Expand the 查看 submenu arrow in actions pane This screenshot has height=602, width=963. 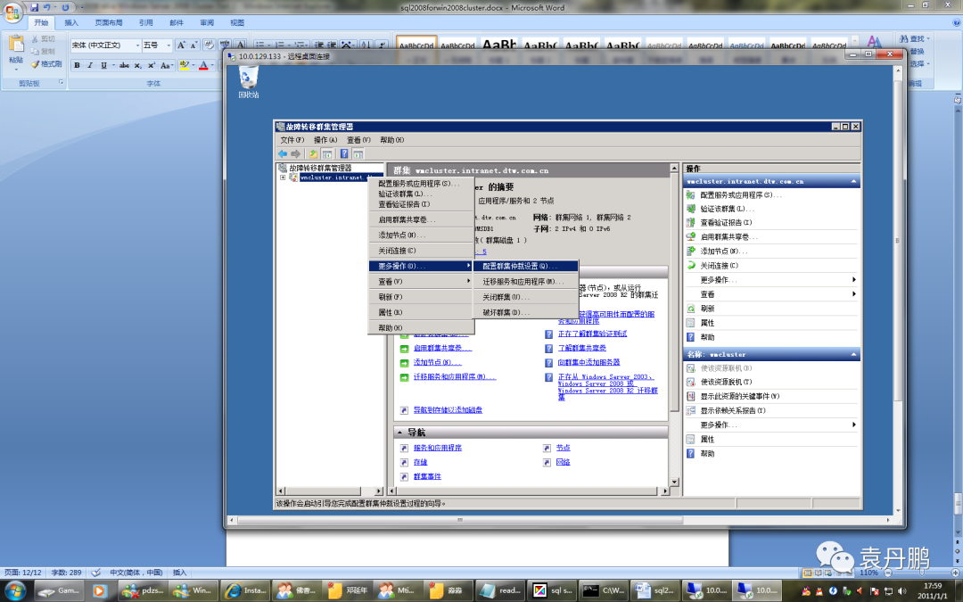pos(854,294)
